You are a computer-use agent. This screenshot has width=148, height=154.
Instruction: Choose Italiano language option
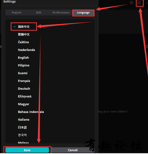(24, 120)
